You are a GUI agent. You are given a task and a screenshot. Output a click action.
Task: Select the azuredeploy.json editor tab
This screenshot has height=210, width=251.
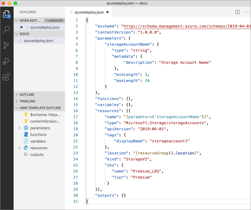[89, 12]
